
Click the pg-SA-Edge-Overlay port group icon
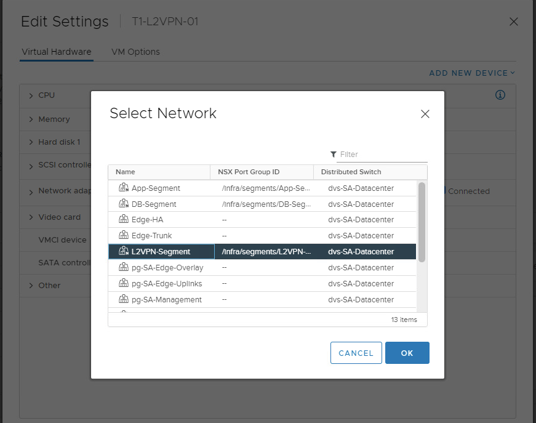coord(123,268)
